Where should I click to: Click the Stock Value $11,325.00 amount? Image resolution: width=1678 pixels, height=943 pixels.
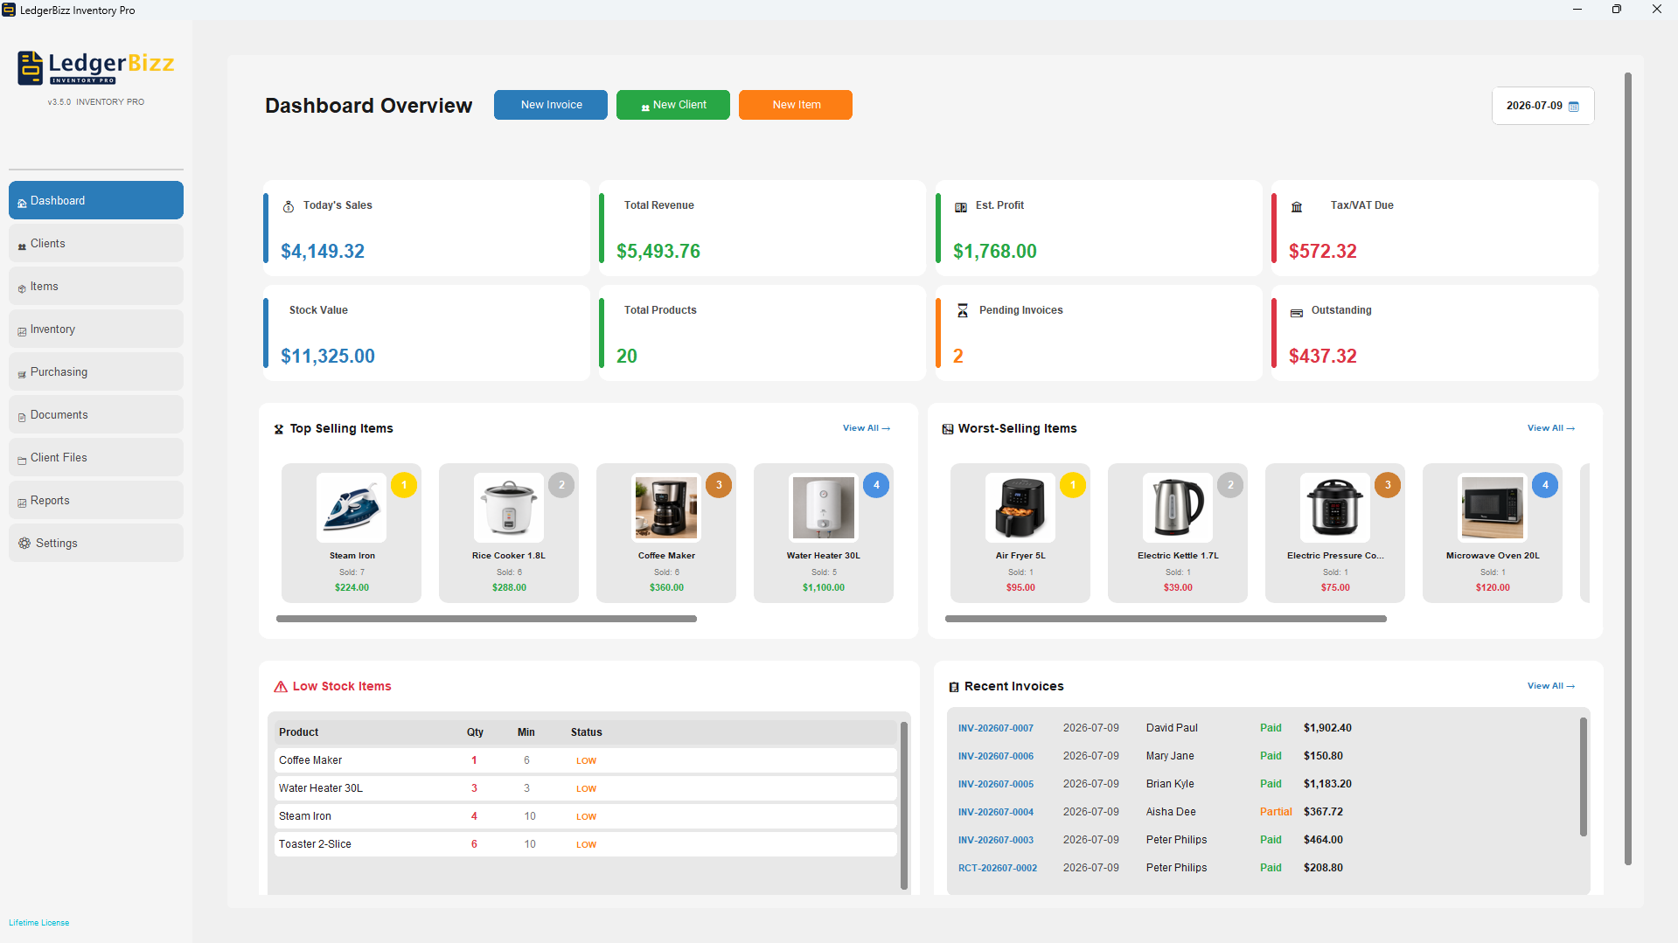pos(328,356)
